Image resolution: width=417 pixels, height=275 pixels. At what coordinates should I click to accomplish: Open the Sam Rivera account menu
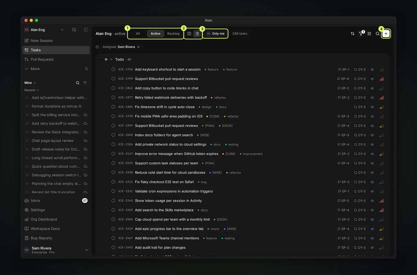[56, 250]
